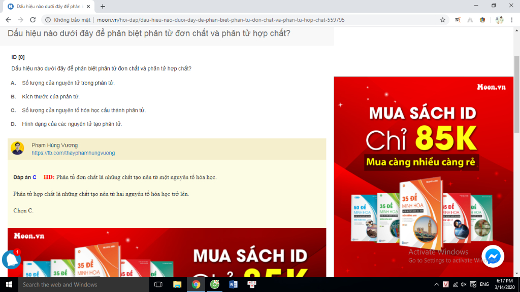Click the address bar URL
520x292 pixels.
pyautogui.click(x=220, y=20)
